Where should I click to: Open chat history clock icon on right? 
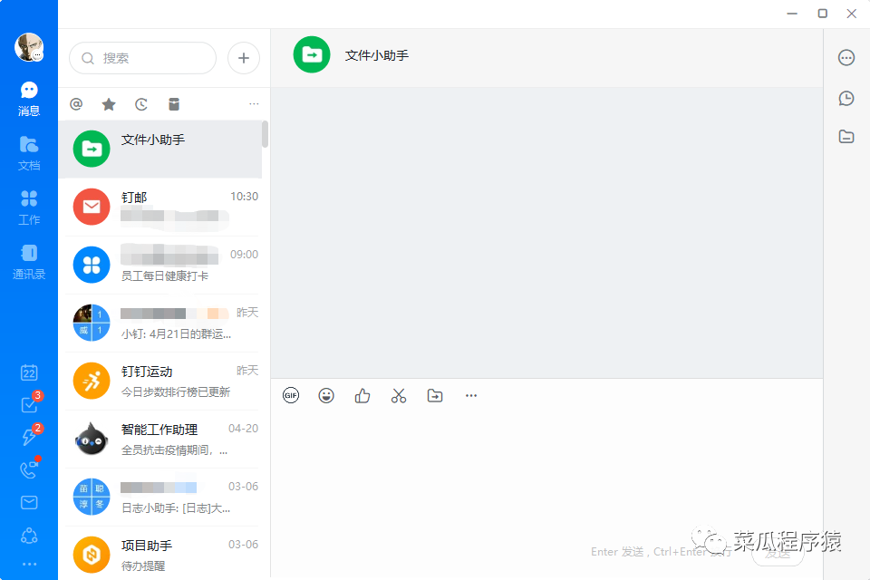tap(846, 98)
